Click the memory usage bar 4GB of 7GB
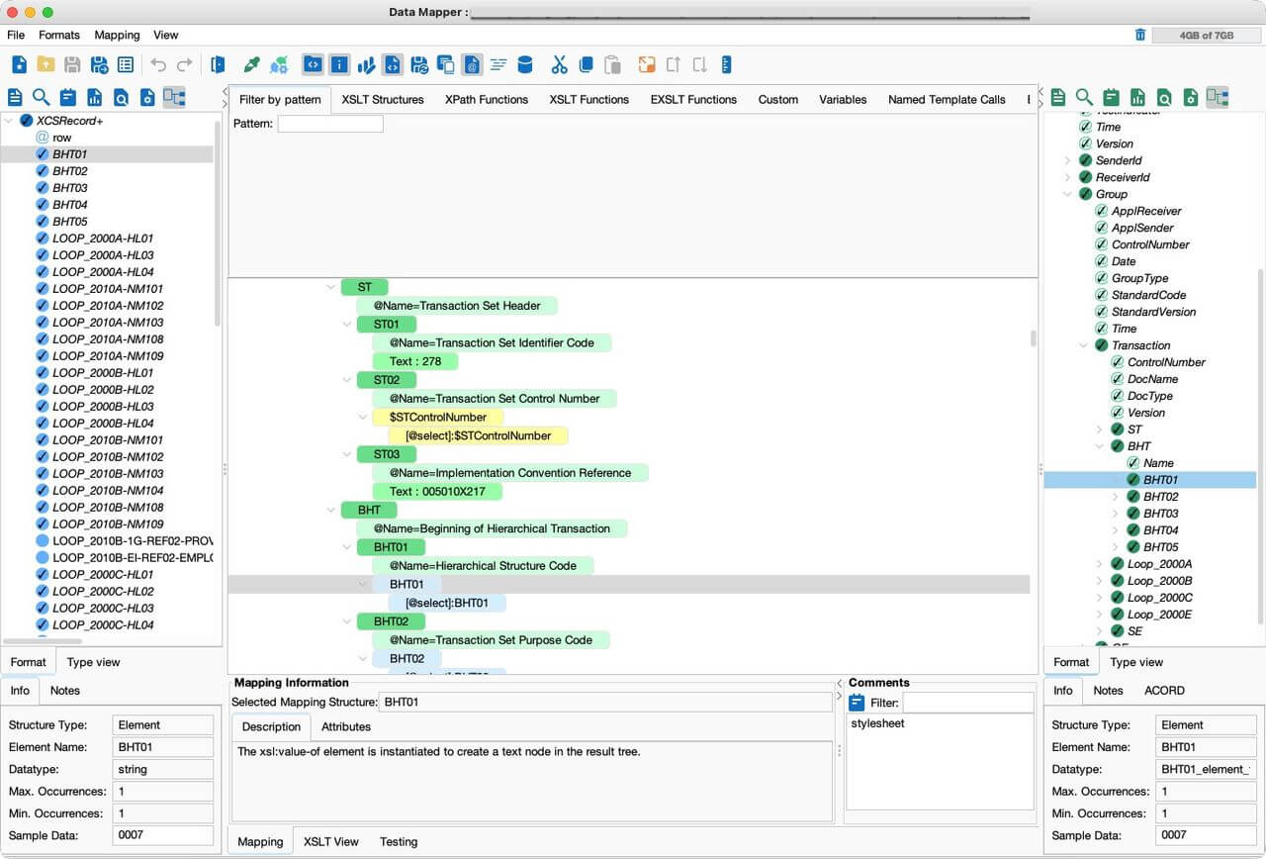The width and height of the screenshot is (1266, 859). pos(1207,35)
